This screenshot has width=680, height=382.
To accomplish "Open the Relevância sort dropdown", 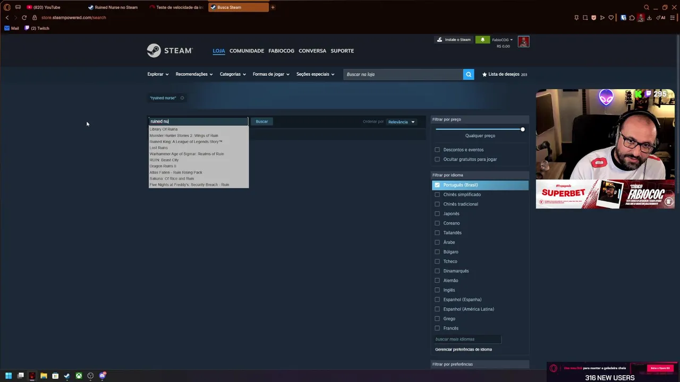I will (402, 122).
